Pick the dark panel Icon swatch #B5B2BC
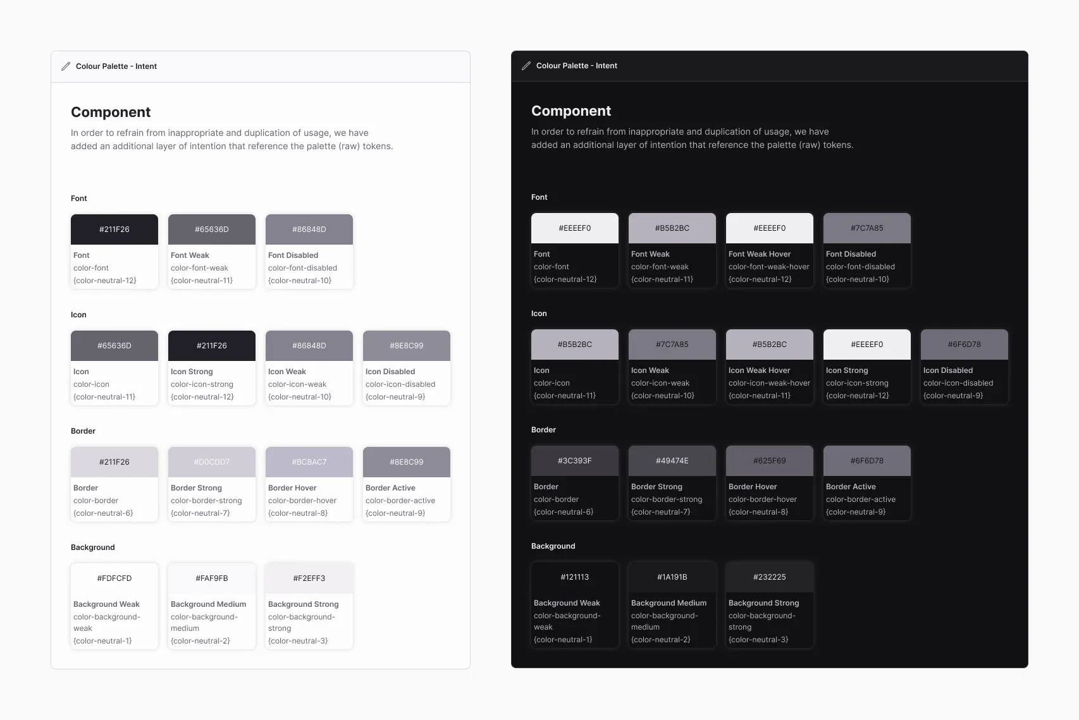Viewport: 1079px width, 720px height. click(575, 345)
